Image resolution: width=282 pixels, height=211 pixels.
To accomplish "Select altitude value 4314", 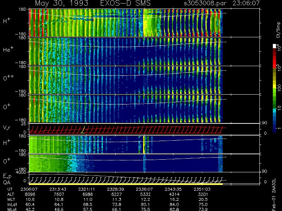I will point(174,194).
